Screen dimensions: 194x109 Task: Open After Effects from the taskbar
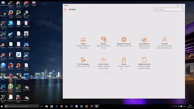coord(72,106)
